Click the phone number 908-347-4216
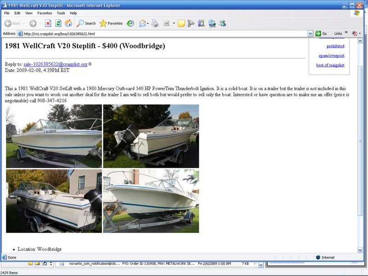Image resolution: width=368 pixels, height=276 pixels. click(52, 101)
